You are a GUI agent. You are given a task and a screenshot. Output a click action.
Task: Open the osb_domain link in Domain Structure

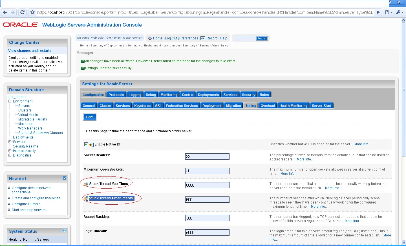pos(17,97)
